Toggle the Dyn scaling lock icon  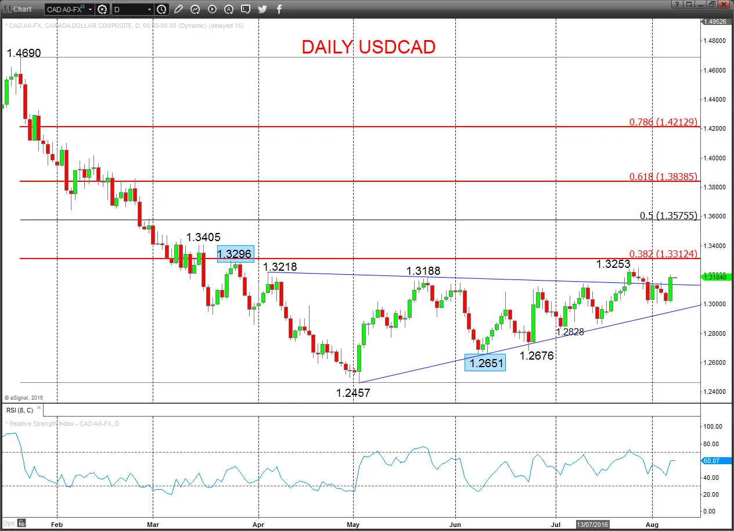click(21, 522)
